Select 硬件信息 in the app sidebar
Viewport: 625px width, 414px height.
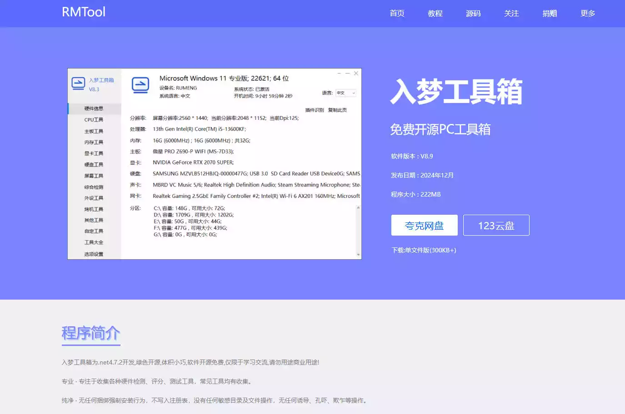[x=94, y=108]
